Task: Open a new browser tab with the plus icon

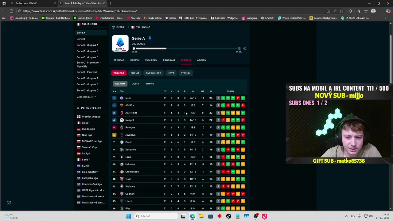Action: [x=111, y=3]
